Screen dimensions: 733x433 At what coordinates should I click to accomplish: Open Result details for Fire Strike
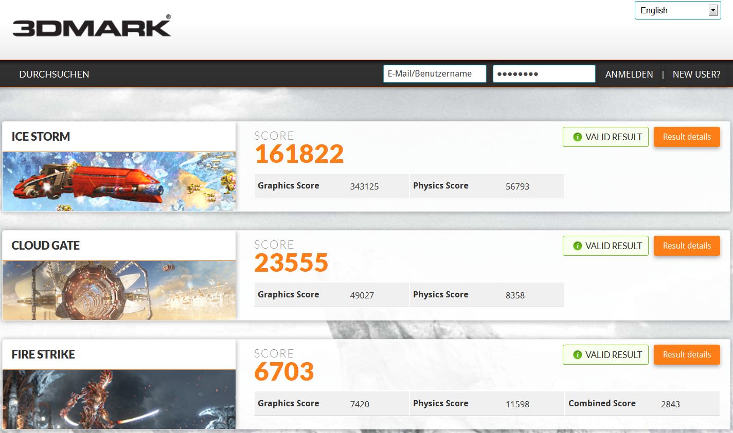[687, 355]
